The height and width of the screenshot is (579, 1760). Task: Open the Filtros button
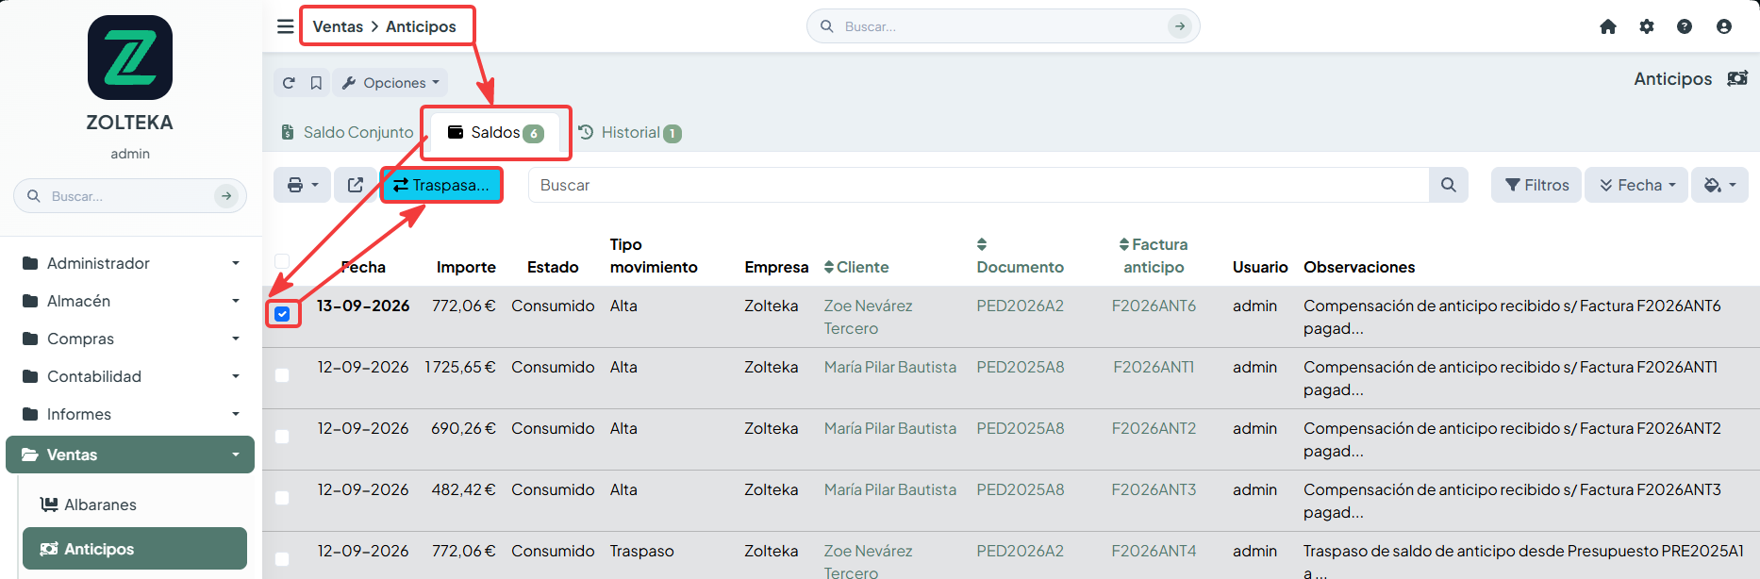tap(1536, 185)
